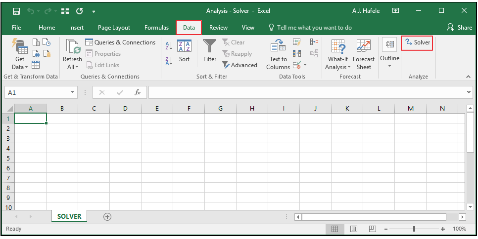Switch to the Review tab
Viewport: 478px width, 239px height.
[218, 28]
